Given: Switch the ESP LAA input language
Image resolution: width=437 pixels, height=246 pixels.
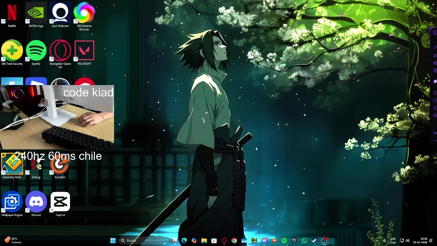Looking at the screenshot, I should [393, 241].
